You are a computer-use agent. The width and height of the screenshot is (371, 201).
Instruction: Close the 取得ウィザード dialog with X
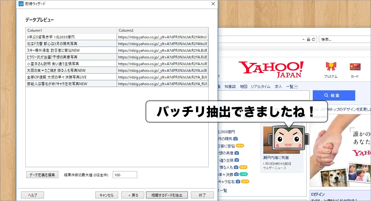pyautogui.click(x=213, y=4)
